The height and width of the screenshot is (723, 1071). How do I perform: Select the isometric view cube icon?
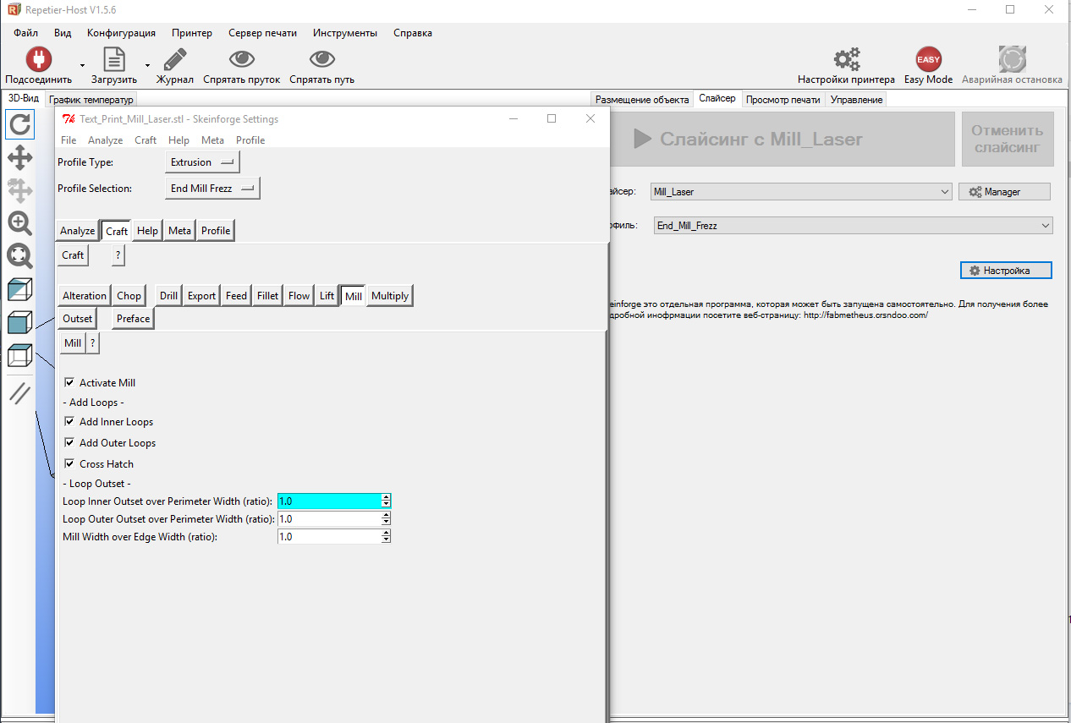click(19, 290)
